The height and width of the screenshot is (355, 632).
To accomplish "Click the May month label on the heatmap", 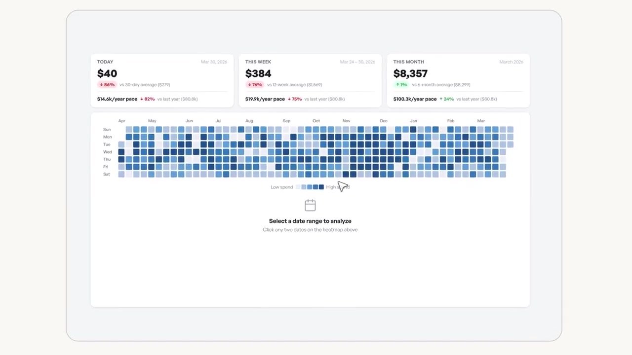I will coord(152,121).
